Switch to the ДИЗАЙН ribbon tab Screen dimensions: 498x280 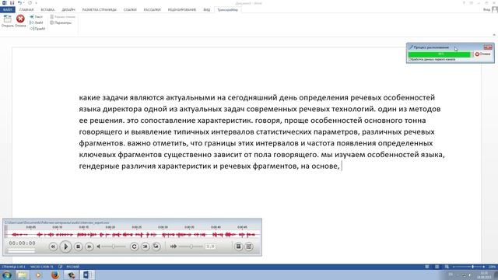coord(68,10)
